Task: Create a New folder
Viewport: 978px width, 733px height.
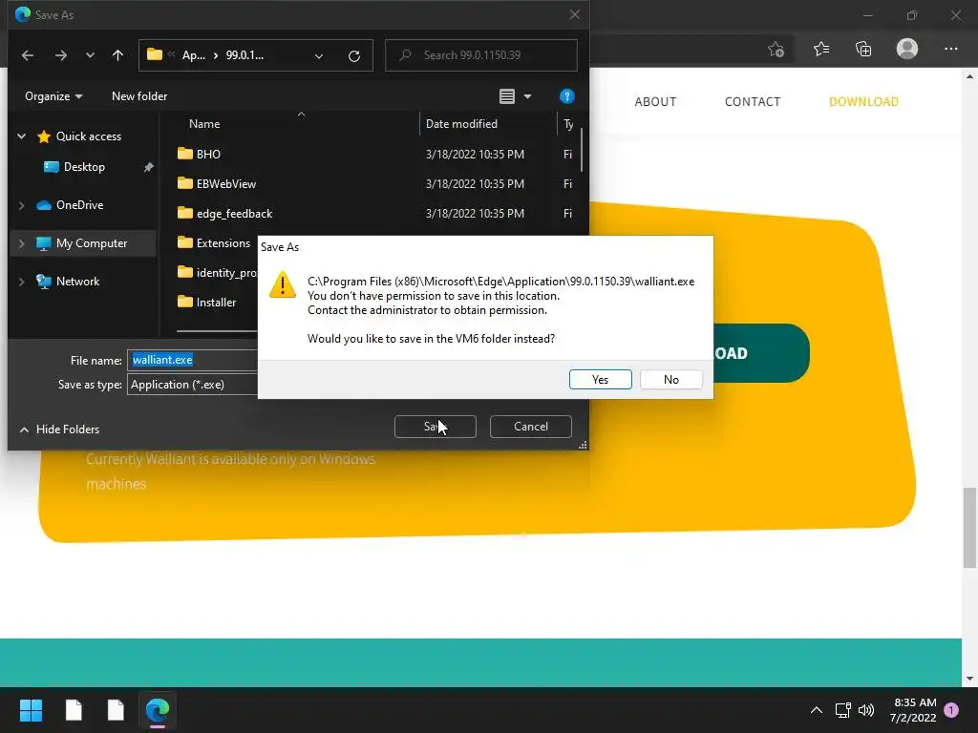Action: [x=139, y=96]
